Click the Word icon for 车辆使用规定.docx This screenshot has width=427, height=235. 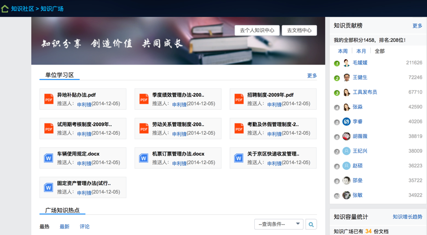(x=49, y=158)
